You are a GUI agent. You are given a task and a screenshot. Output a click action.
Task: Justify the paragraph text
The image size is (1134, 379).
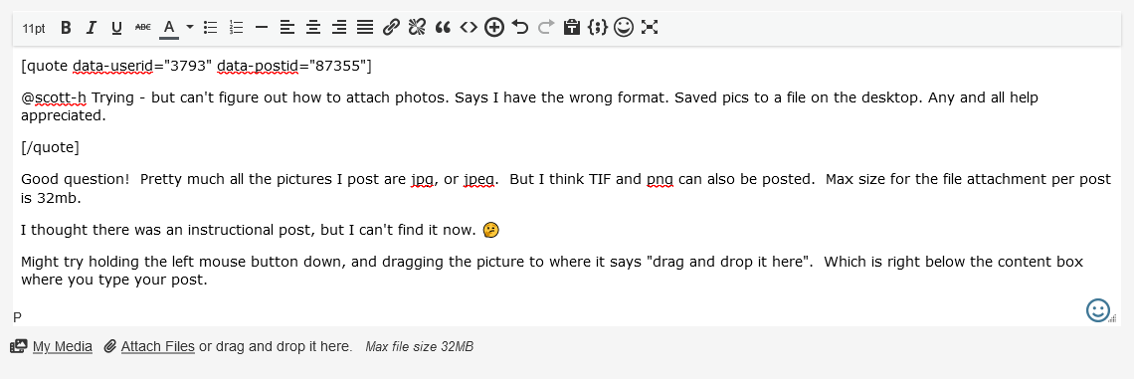[365, 28]
